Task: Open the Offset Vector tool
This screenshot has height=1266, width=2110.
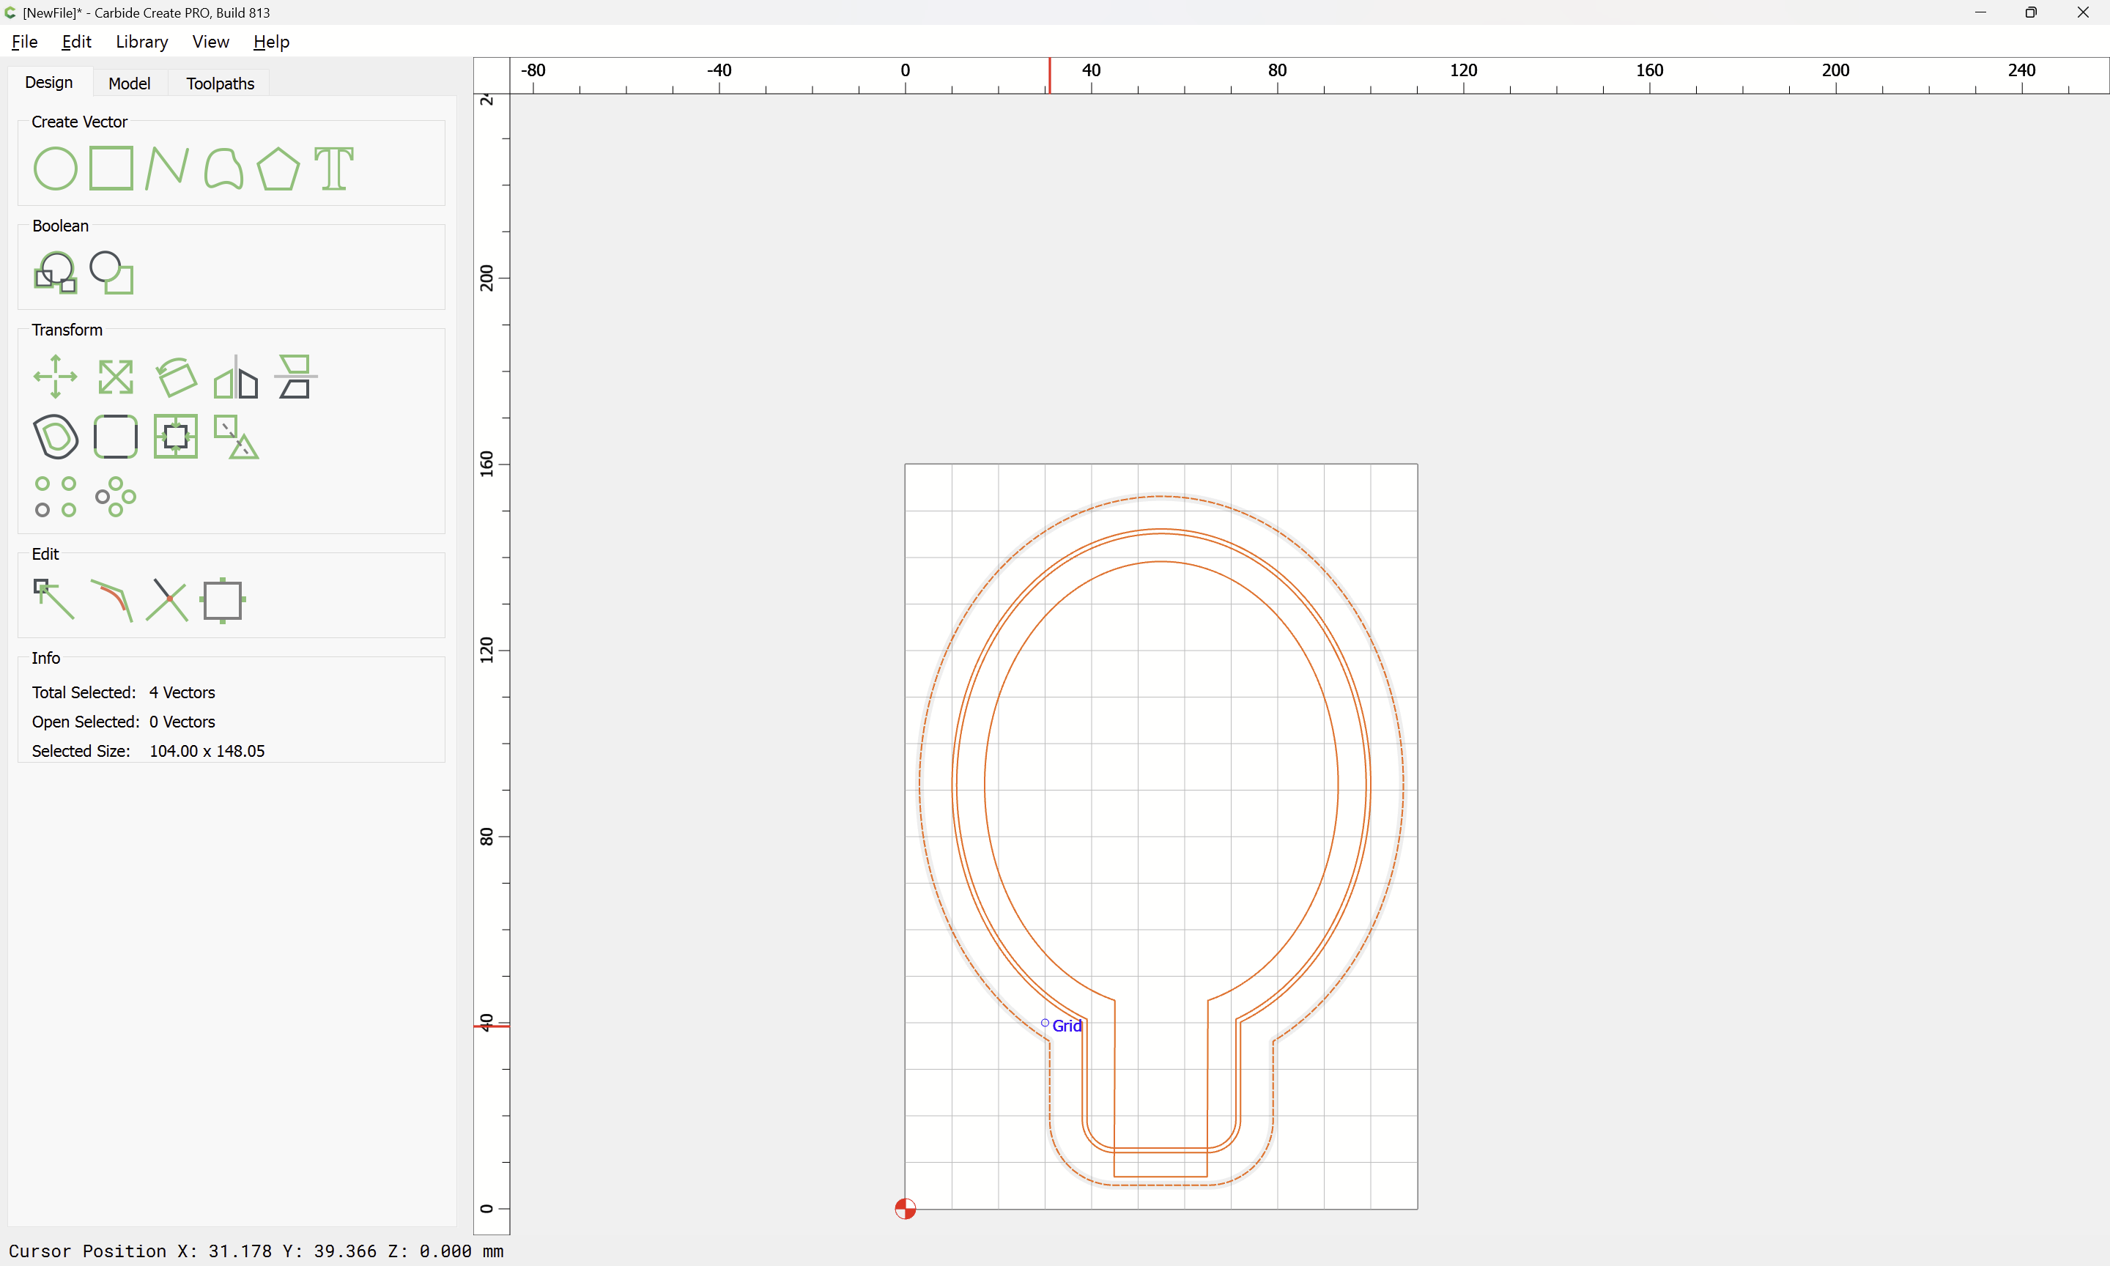Action: click(x=56, y=436)
